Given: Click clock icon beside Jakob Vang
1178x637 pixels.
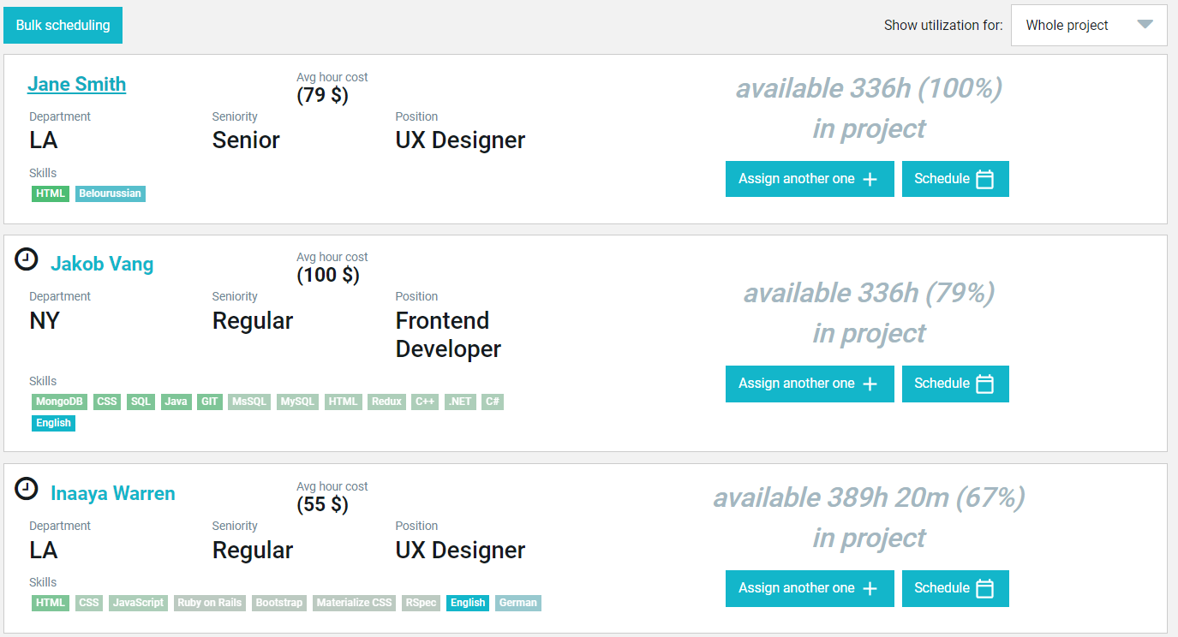Looking at the screenshot, I should click(x=27, y=259).
